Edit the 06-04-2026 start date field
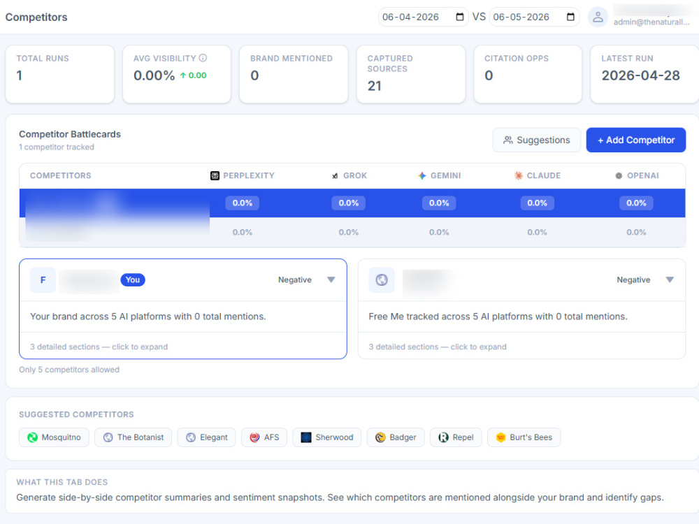The height and width of the screenshot is (524, 699). tap(424, 17)
